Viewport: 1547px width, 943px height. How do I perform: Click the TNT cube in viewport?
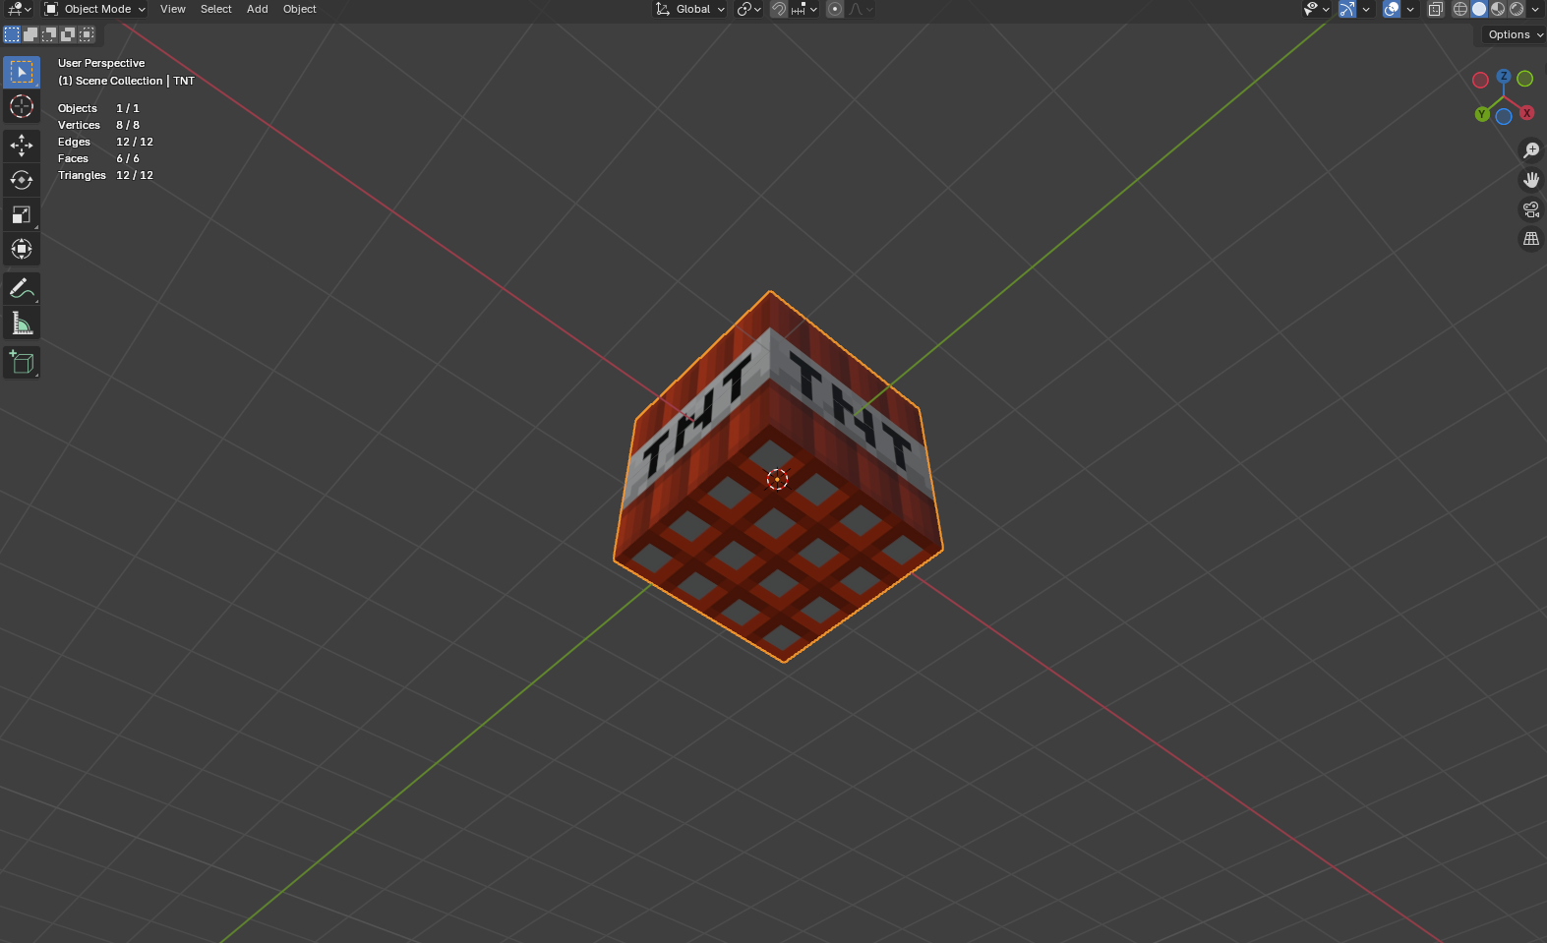pos(777,477)
